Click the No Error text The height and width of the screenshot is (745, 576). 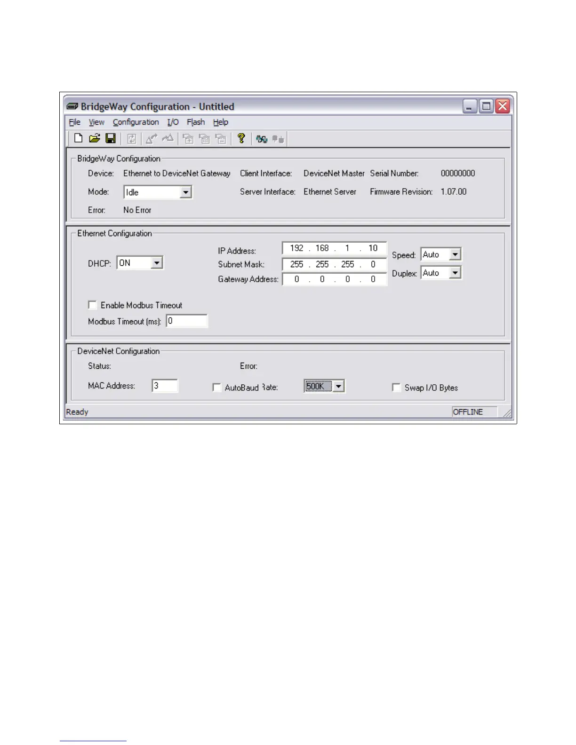coord(137,210)
